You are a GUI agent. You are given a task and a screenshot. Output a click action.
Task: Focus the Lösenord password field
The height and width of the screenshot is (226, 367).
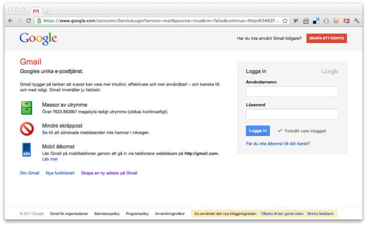[x=292, y=114]
